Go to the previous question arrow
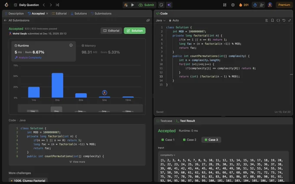The image size is (295, 184). click(44, 5)
